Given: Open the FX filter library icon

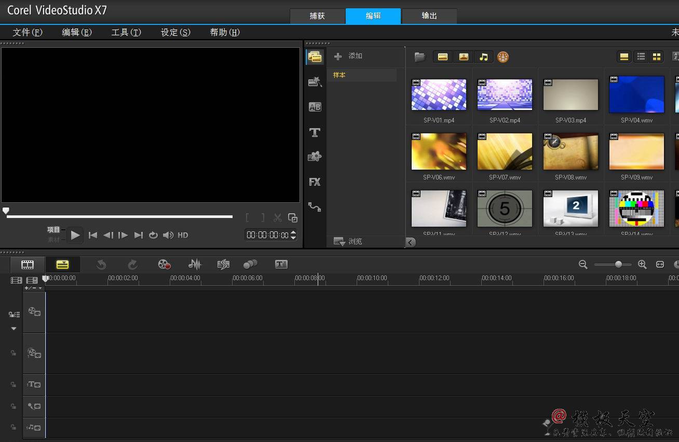Looking at the screenshot, I should (315, 182).
